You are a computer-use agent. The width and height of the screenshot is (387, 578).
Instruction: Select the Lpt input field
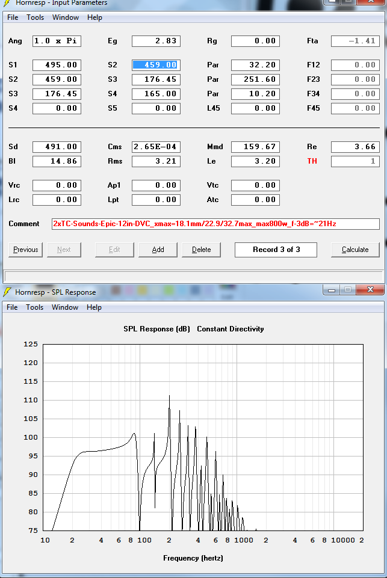click(x=156, y=200)
